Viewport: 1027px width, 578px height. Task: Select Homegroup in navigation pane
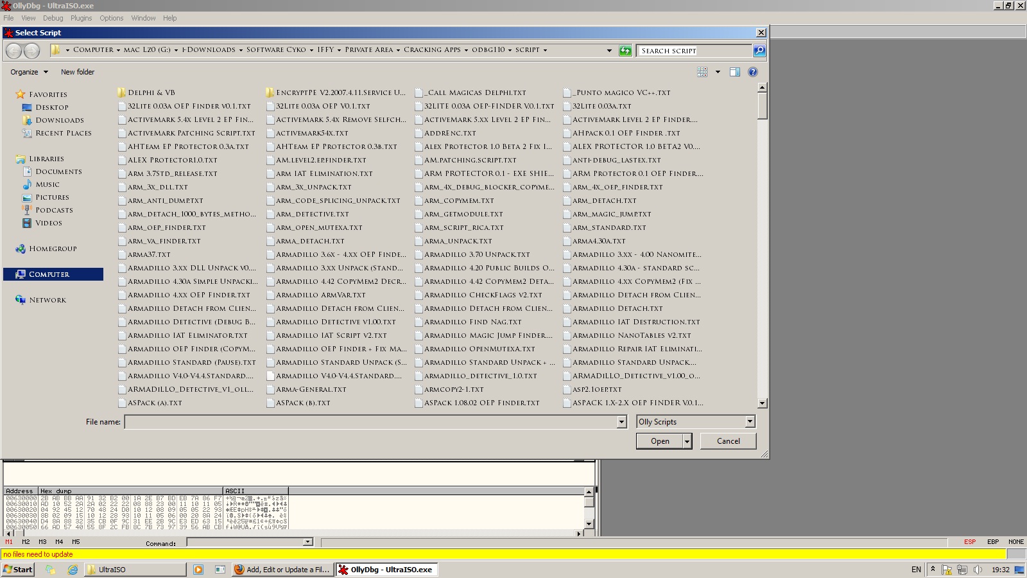(x=47, y=249)
